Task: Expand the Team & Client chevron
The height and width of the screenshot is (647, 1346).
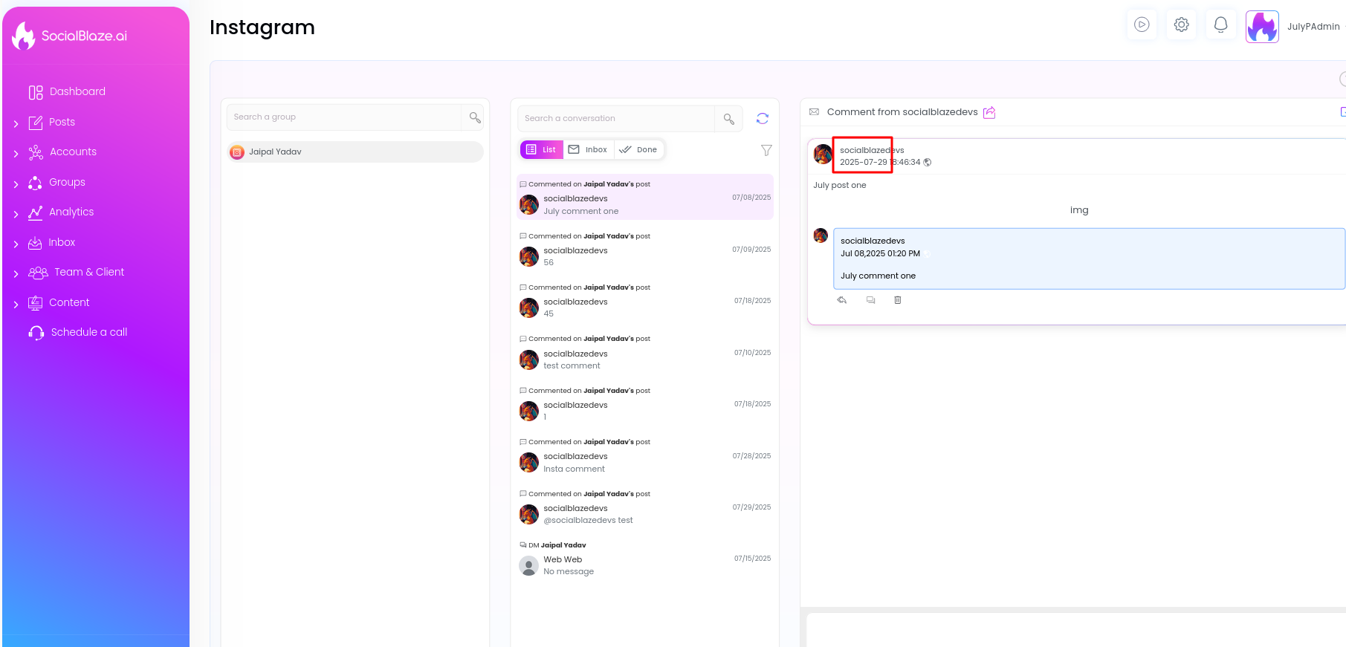Action: click(16, 273)
